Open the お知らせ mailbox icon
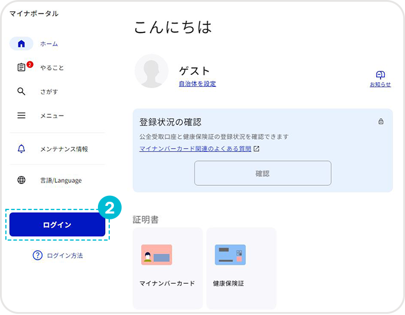The image size is (405, 315). (380, 75)
